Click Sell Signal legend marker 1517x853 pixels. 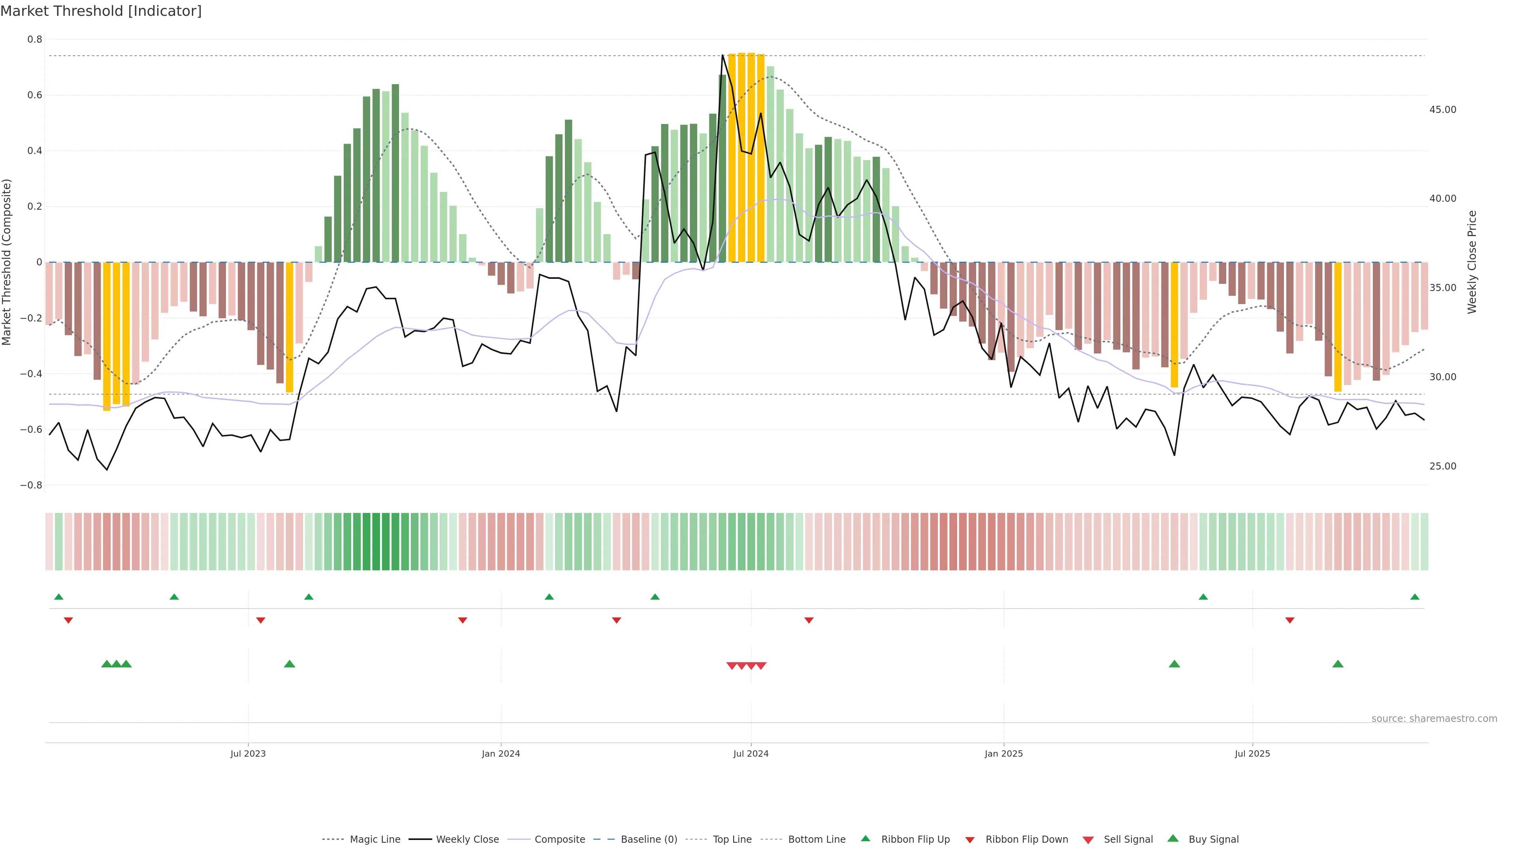tap(1088, 840)
